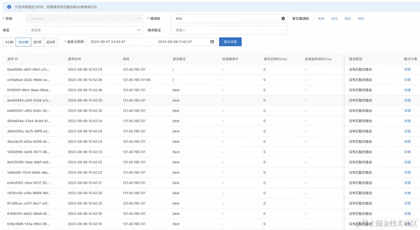Click request time 2023-09-08 10:52:26
The height and width of the screenshot is (230, 420).
tap(85, 80)
